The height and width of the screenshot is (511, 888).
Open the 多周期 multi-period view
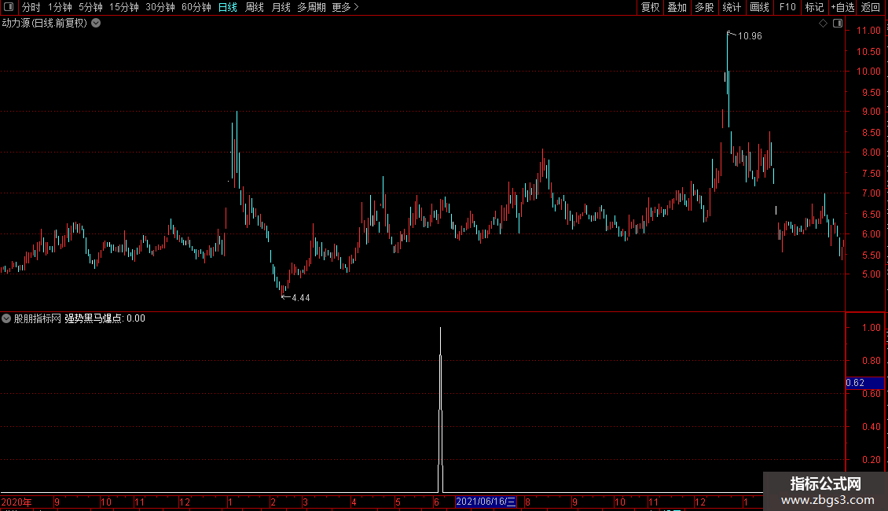pos(311,7)
